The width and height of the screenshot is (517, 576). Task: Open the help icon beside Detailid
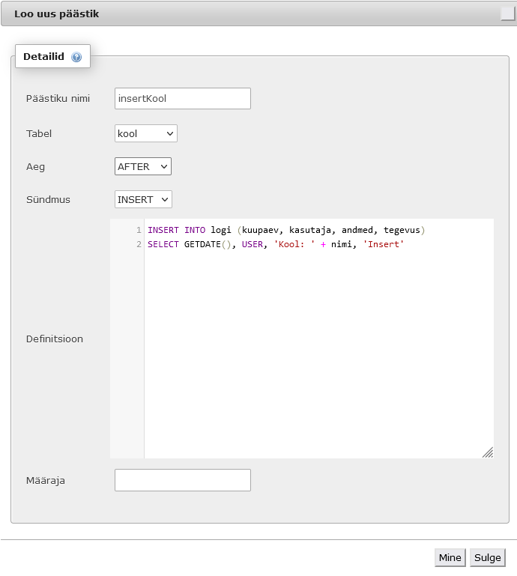tap(76, 57)
